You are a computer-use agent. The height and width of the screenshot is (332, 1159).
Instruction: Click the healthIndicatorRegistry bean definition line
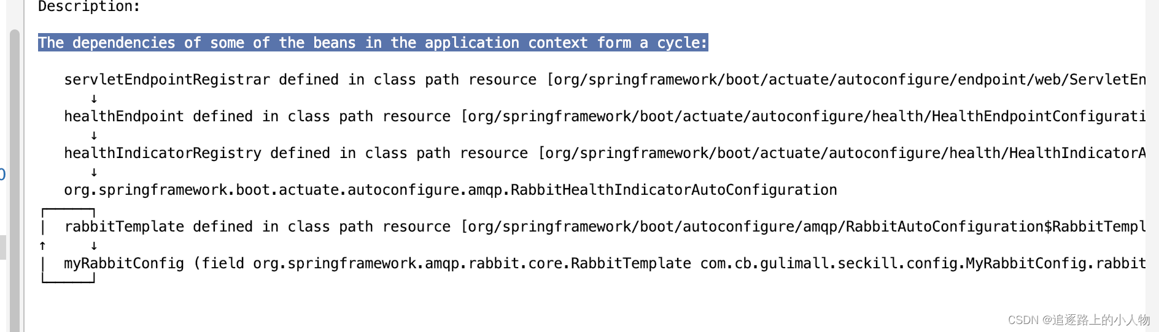point(605,153)
